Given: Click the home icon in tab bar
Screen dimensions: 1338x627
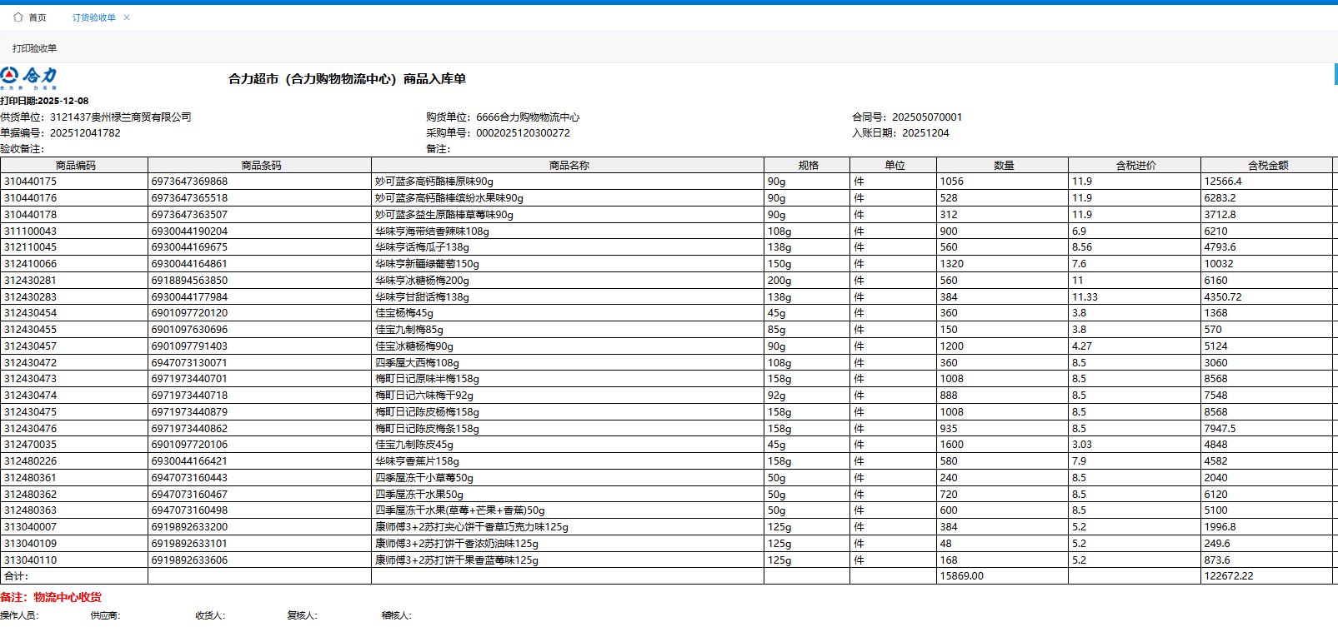Looking at the screenshot, I should tap(18, 17).
